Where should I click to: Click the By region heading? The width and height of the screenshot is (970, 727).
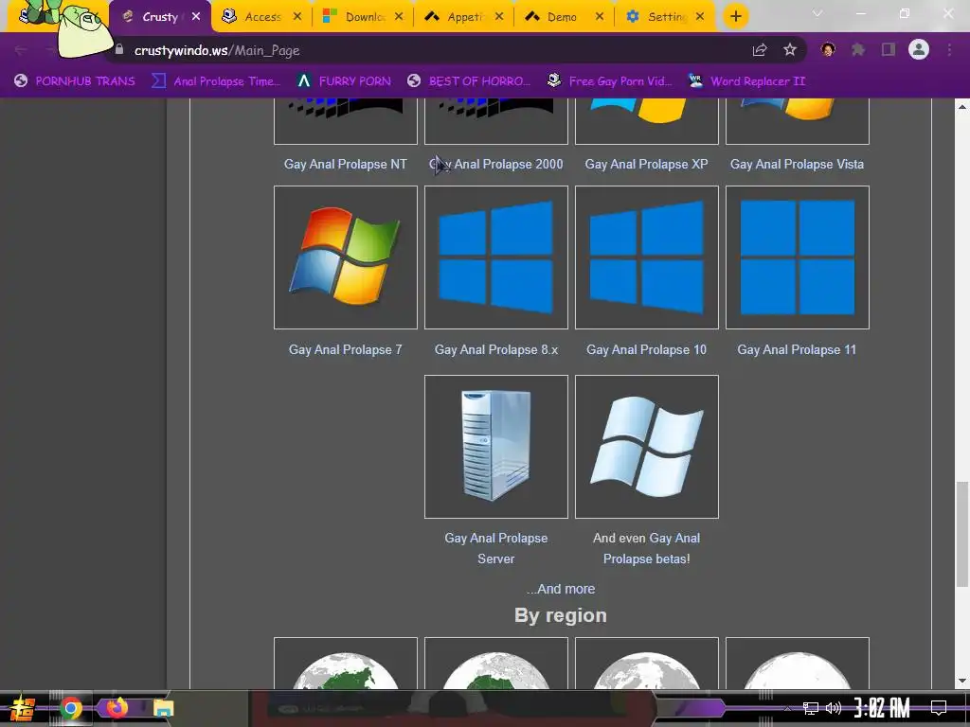(x=561, y=615)
